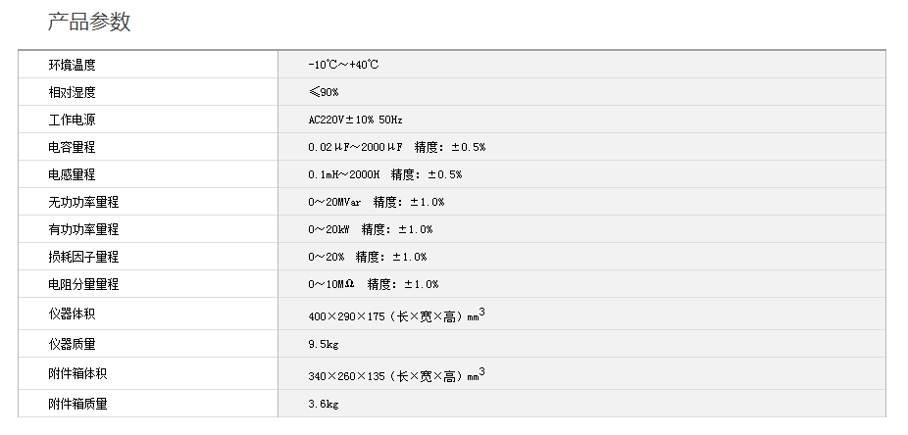Select the 相对湿度 label cell
908x435 pixels.
[x=73, y=92]
